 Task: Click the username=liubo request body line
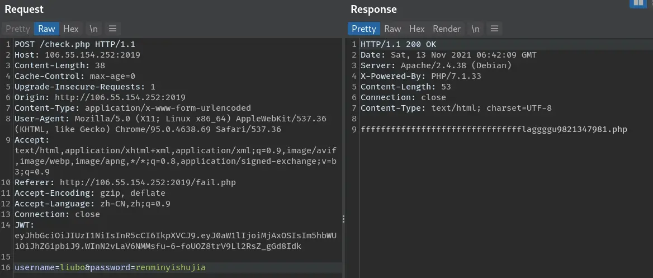[110, 267]
